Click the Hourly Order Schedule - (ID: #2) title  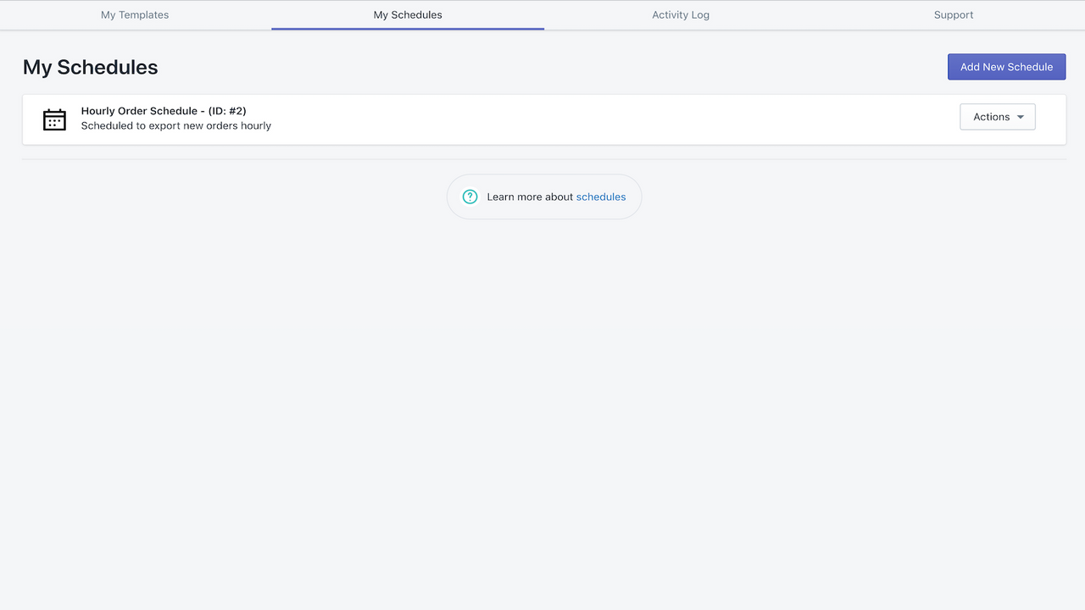coord(164,111)
